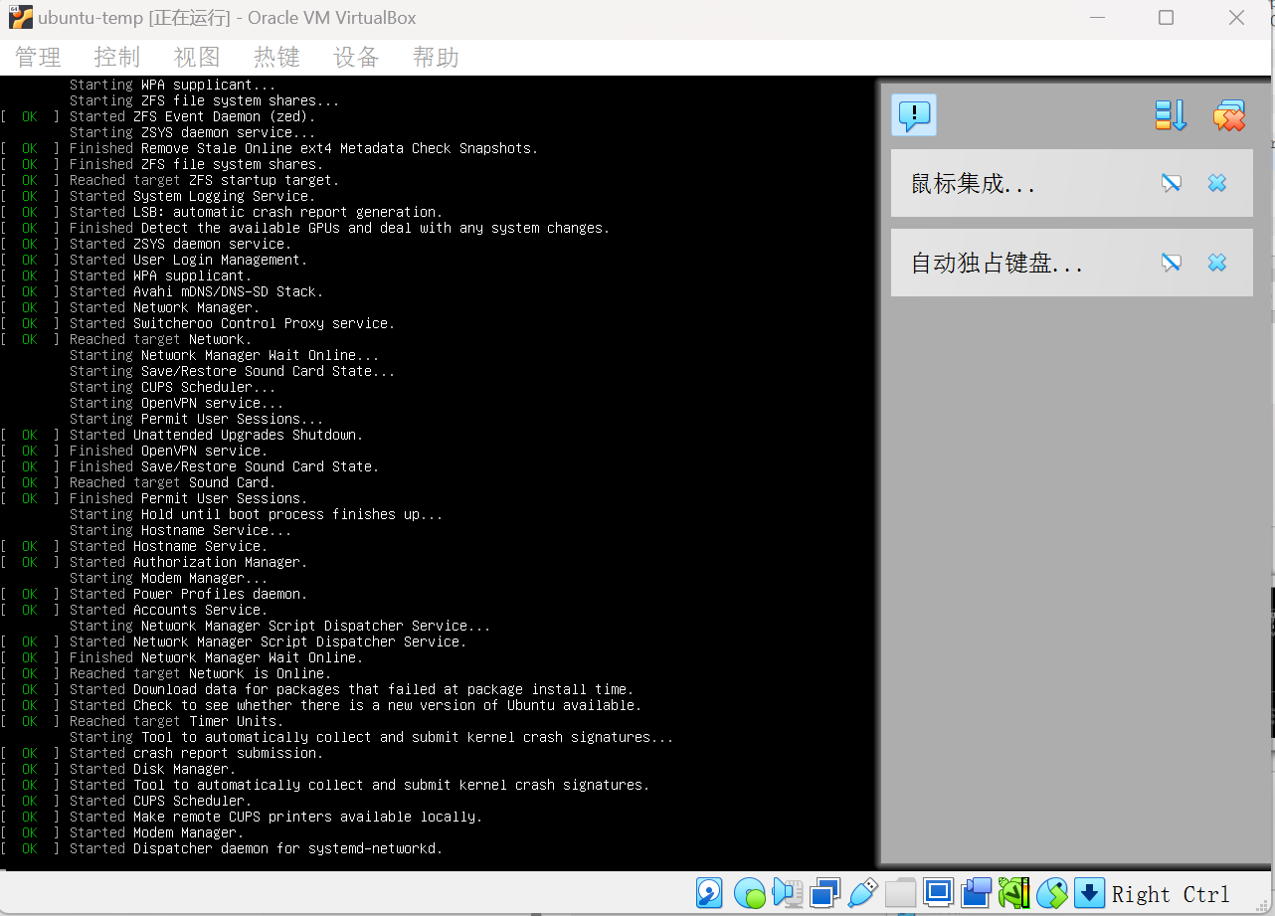
Task: Click the line 'Started Switcheroo Control Proxy service.'
Action: [232, 323]
